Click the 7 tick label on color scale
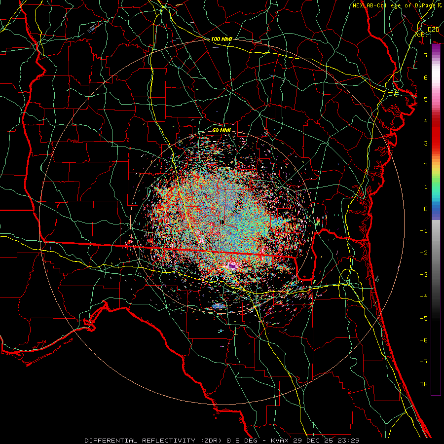Viewport: 444px width, 444px height. click(426, 55)
